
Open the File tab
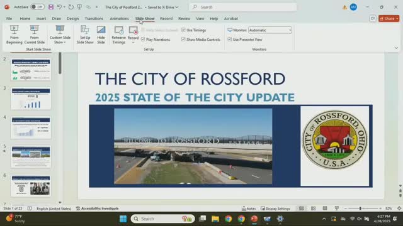pos(9,18)
